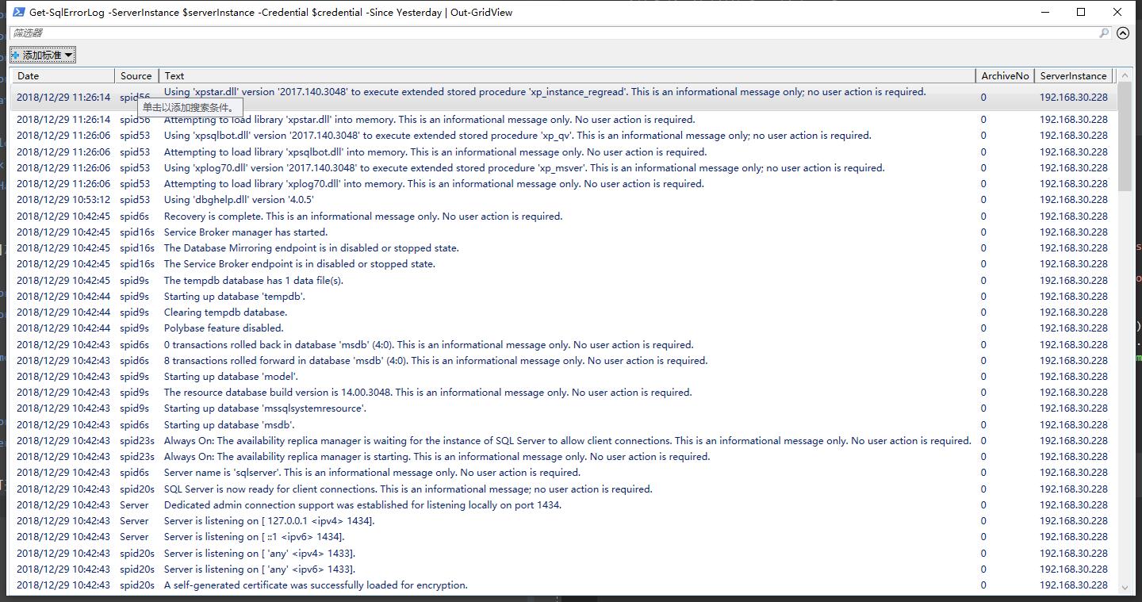Select row "Attempting to load library 'xplog70.dll'"
Screen dimensions: 1142x602
pos(565,184)
